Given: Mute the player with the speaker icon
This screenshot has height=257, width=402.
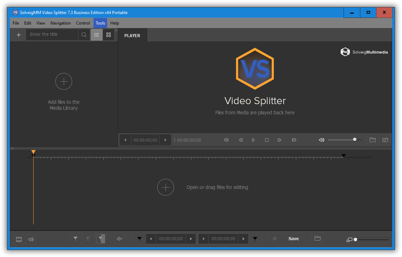Looking at the screenshot, I should [x=321, y=140].
